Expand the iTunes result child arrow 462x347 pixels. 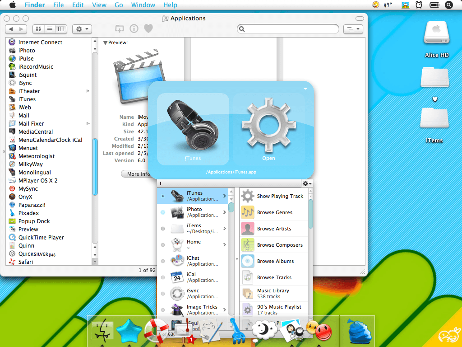pos(225,196)
